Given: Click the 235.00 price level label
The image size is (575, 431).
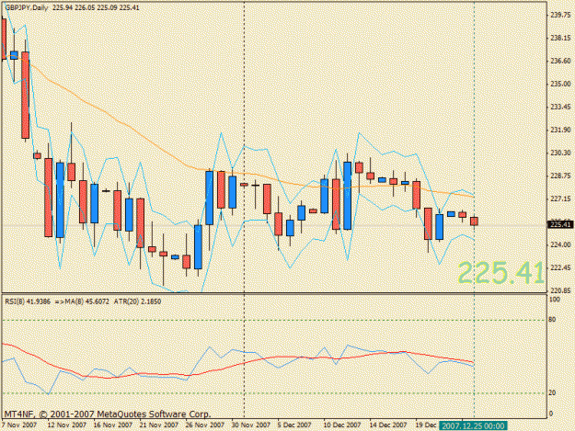Looking at the screenshot, I should pos(560,84).
